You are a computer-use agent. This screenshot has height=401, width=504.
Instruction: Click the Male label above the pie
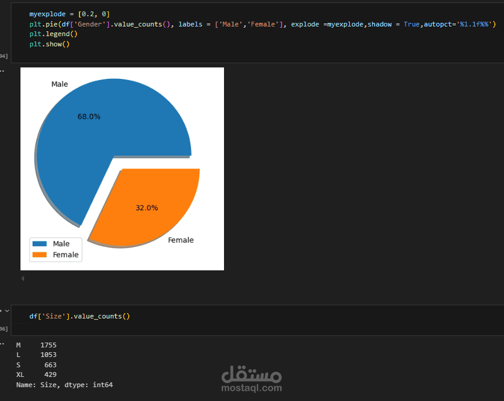coord(60,84)
